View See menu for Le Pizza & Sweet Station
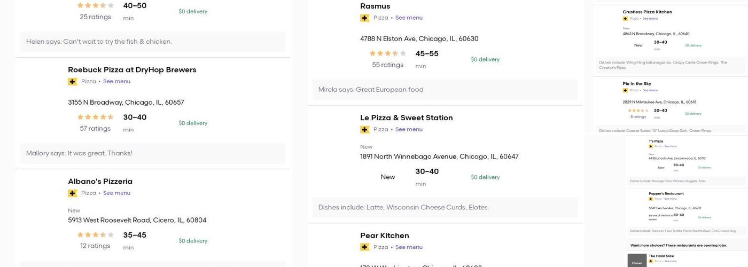Screen dimensions: 748x267 [x=409, y=130]
